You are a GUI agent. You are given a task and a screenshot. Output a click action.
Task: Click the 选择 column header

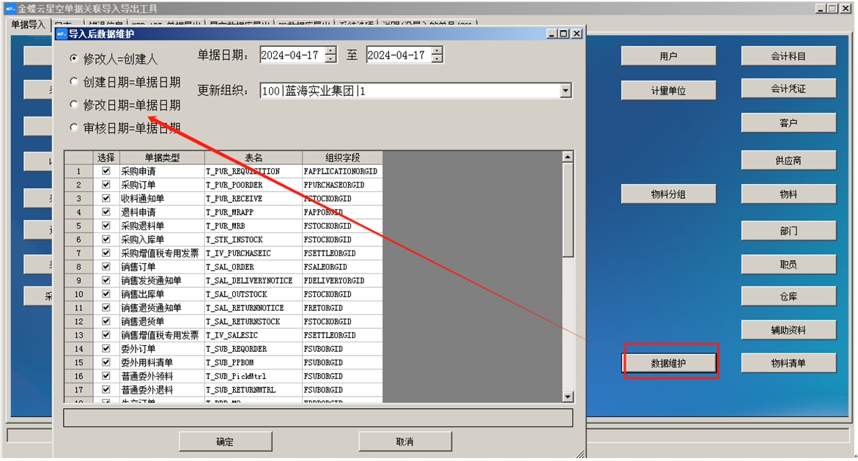pyautogui.click(x=106, y=157)
